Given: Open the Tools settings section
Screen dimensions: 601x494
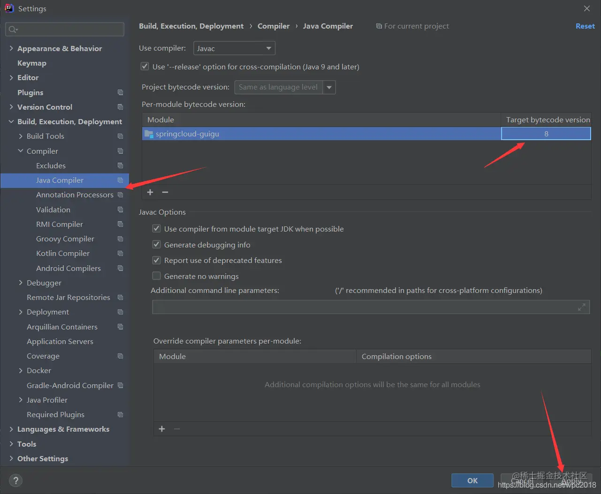Looking at the screenshot, I should point(27,444).
